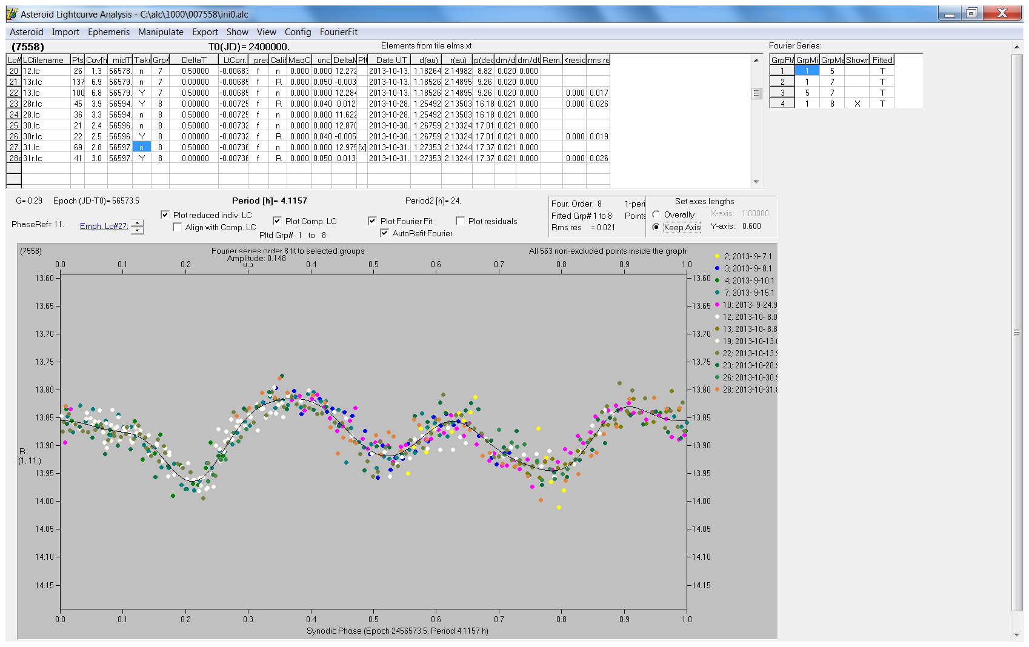Click the main window scrollbar up arrow
The height and width of the screenshot is (647, 1029).
(x=1017, y=47)
